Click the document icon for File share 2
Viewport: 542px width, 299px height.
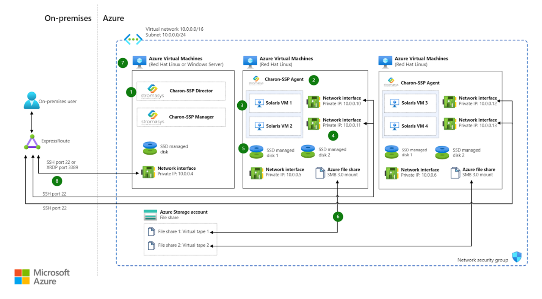[152, 245]
